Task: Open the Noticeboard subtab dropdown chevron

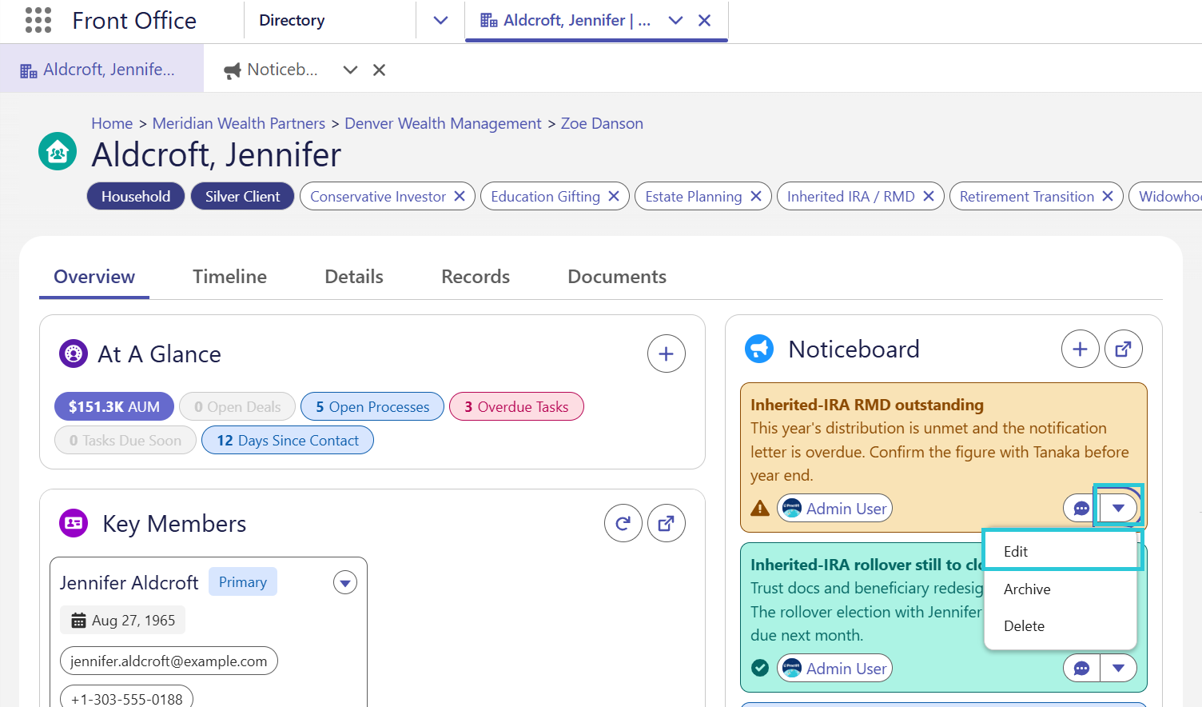Action: pyautogui.click(x=350, y=70)
